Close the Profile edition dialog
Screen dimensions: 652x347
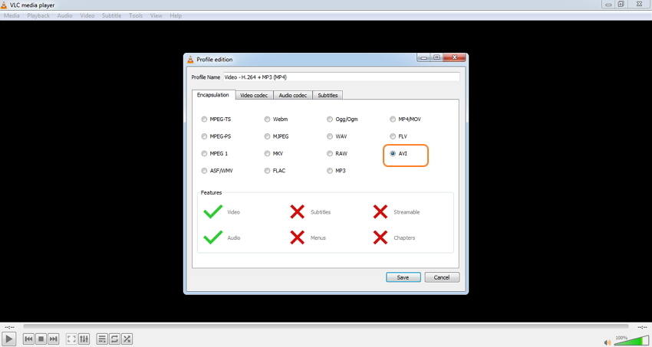coord(454,57)
